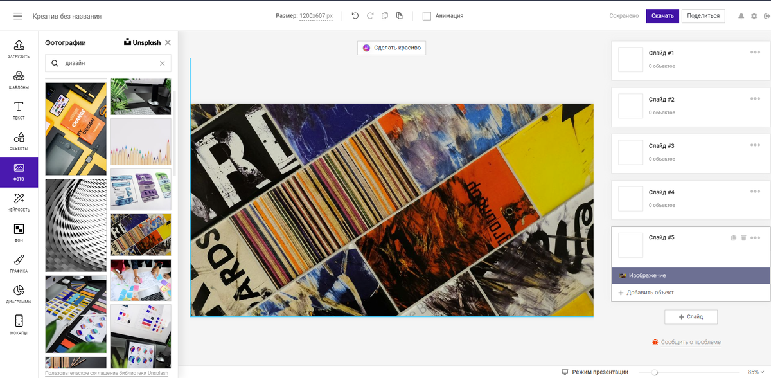
Task: Select the Текст tool
Action: coord(19,111)
